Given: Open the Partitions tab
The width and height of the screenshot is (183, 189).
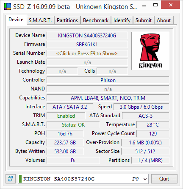Looking at the screenshot, I should point(67,20).
